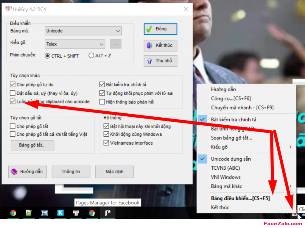Open the image viewer from the taskbar
Viewport: 305px width, 228px height.
(x=45, y=213)
